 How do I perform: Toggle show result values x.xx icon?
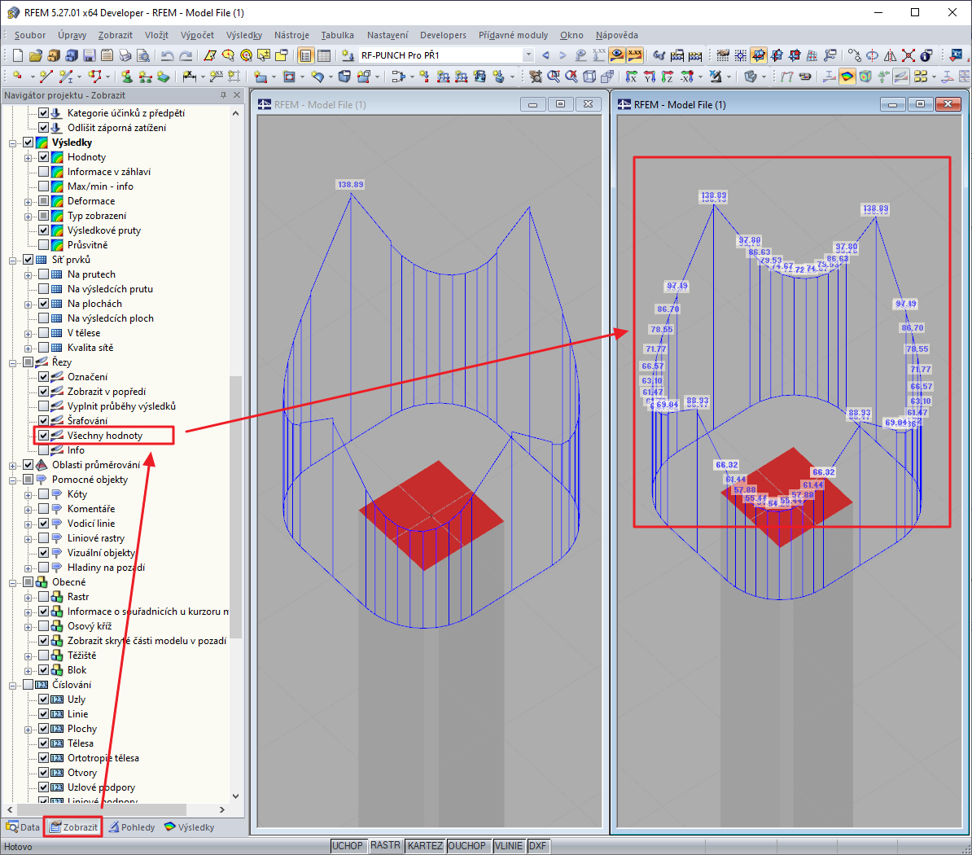635,56
